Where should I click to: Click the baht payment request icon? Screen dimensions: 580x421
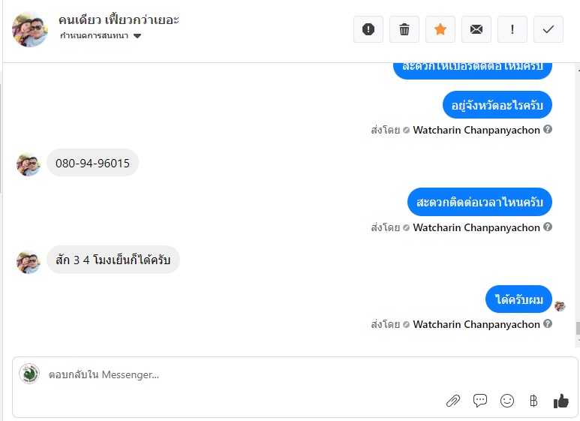tap(533, 401)
